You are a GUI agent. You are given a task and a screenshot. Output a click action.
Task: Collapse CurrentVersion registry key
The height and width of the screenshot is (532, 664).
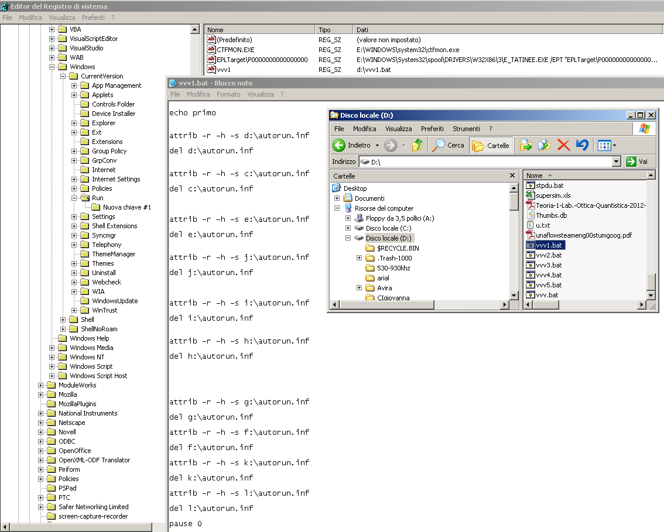(63, 76)
